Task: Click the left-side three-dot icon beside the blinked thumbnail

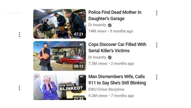Action: pos(19,88)
